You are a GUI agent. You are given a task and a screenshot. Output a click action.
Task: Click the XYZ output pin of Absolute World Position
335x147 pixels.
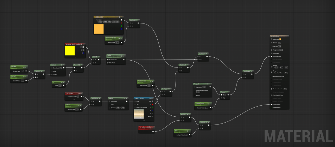tap(84, 47)
